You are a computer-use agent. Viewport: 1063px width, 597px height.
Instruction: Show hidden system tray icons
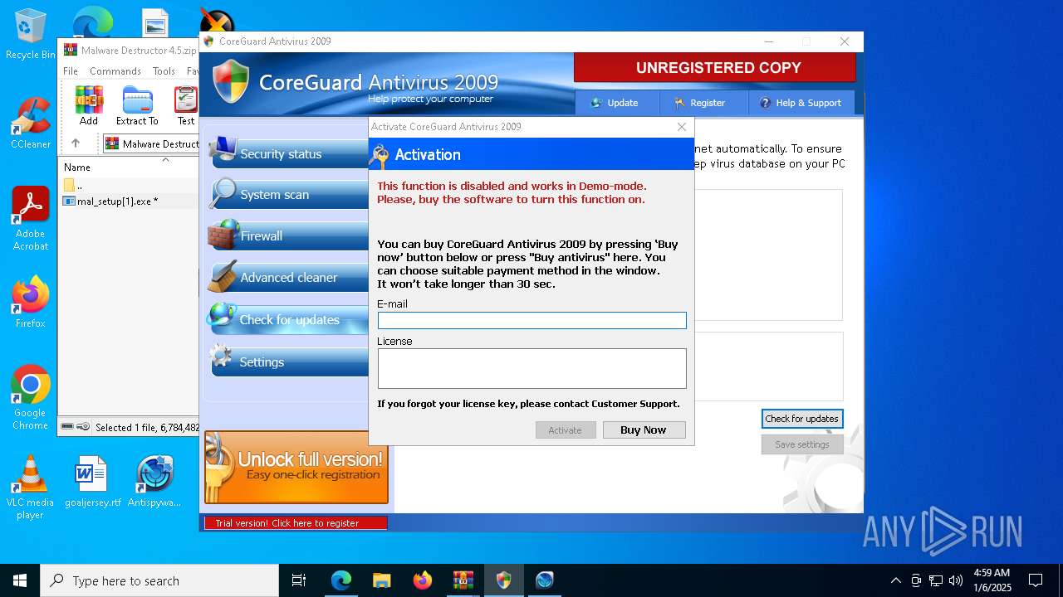[895, 580]
